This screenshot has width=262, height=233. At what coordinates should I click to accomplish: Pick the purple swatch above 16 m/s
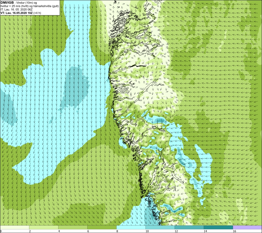(248, 227)
